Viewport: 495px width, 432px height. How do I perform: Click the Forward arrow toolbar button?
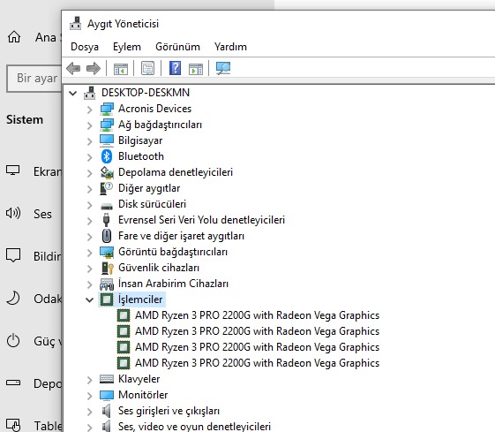pos(94,68)
